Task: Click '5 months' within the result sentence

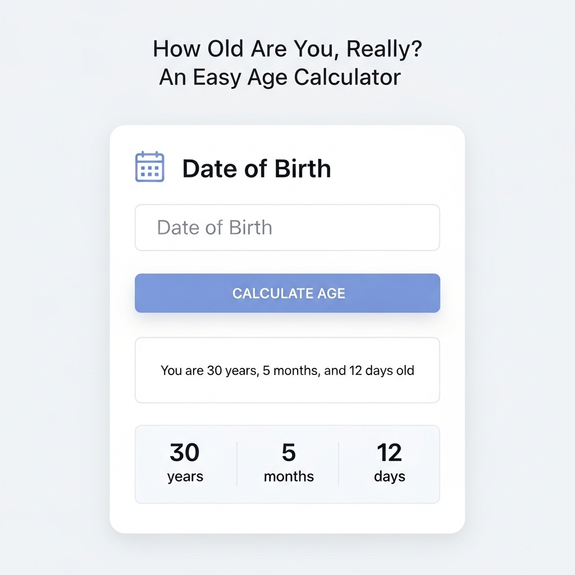Action: (x=290, y=371)
